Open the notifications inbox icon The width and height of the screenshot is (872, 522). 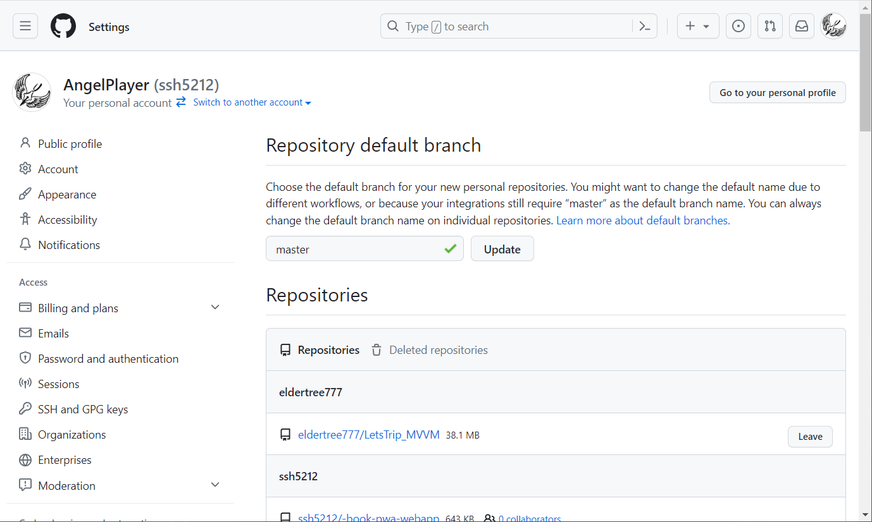click(801, 27)
